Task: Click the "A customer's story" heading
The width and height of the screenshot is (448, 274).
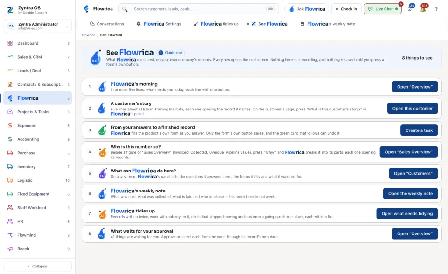Action: (131, 103)
